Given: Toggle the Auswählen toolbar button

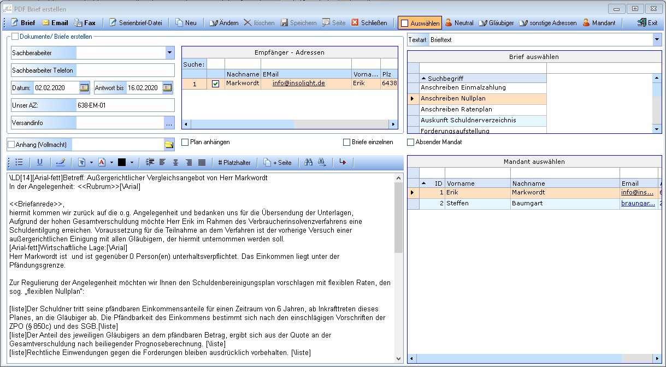Looking at the screenshot, I should click(420, 23).
